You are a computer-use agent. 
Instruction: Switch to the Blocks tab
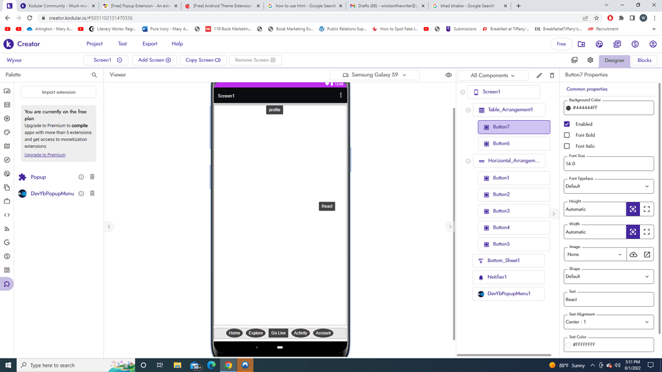[x=645, y=60]
